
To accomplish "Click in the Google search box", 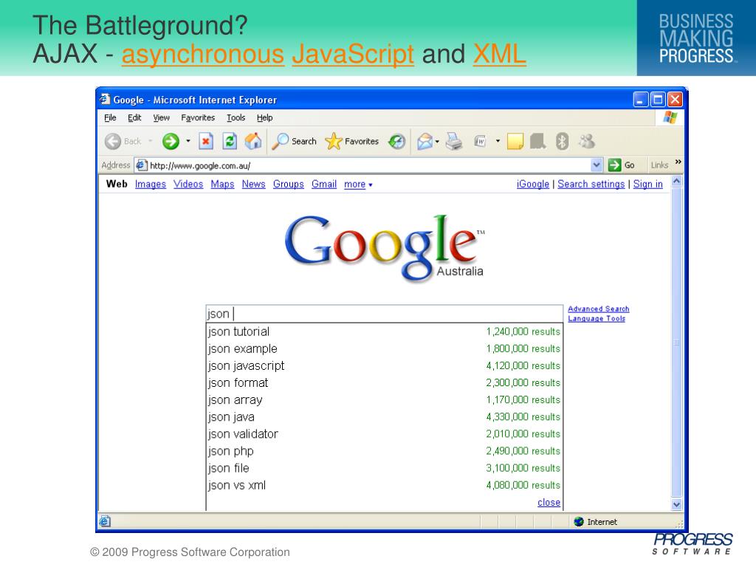I will [384, 313].
